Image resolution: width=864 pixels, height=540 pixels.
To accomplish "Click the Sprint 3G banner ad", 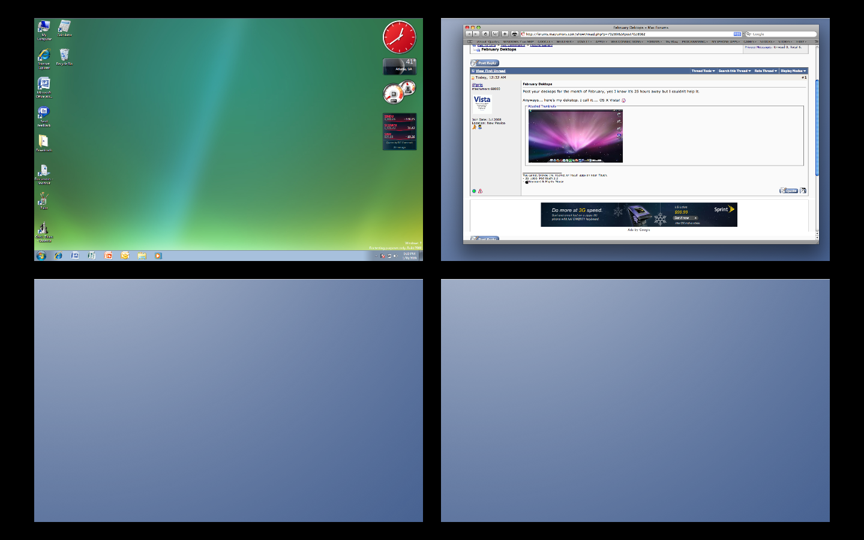I will (x=639, y=214).
